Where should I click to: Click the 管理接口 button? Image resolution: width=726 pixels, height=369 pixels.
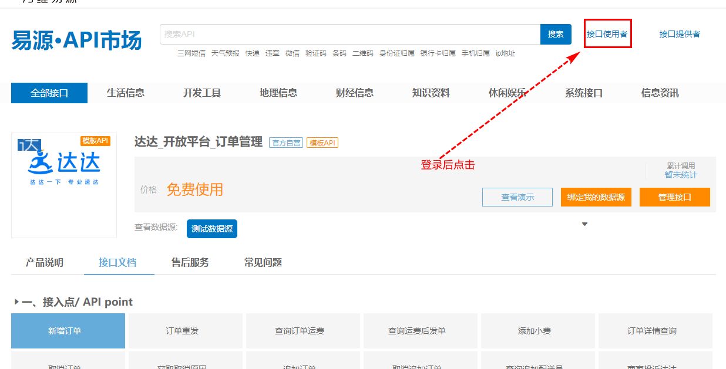pos(675,197)
